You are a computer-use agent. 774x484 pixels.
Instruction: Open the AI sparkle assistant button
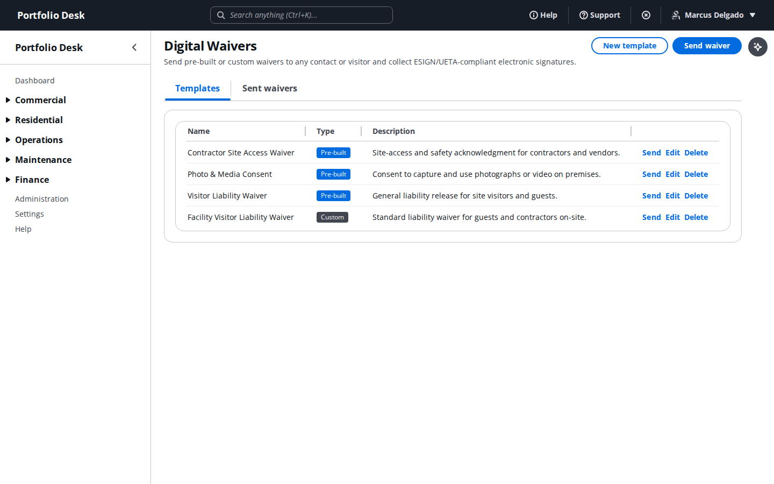[x=758, y=47]
